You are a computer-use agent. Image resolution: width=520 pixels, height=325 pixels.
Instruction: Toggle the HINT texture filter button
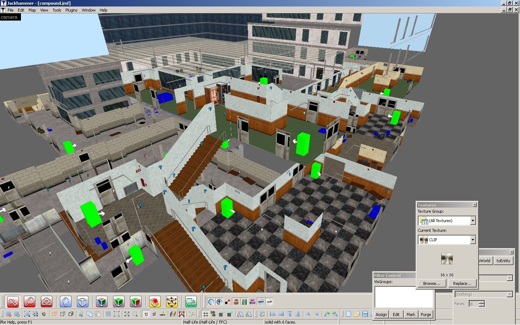pos(261,302)
